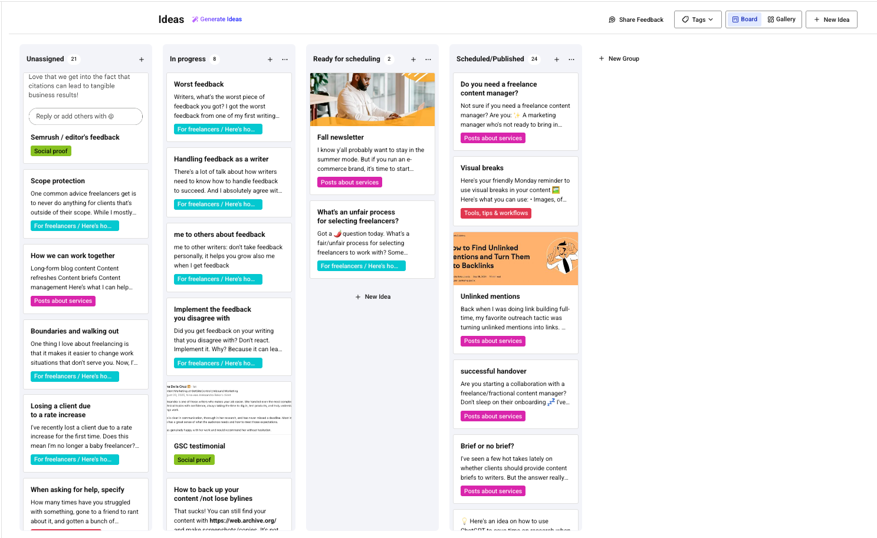The width and height of the screenshot is (877, 538).
Task: Switch to Gallery view
Action: [x=781, y=19]
